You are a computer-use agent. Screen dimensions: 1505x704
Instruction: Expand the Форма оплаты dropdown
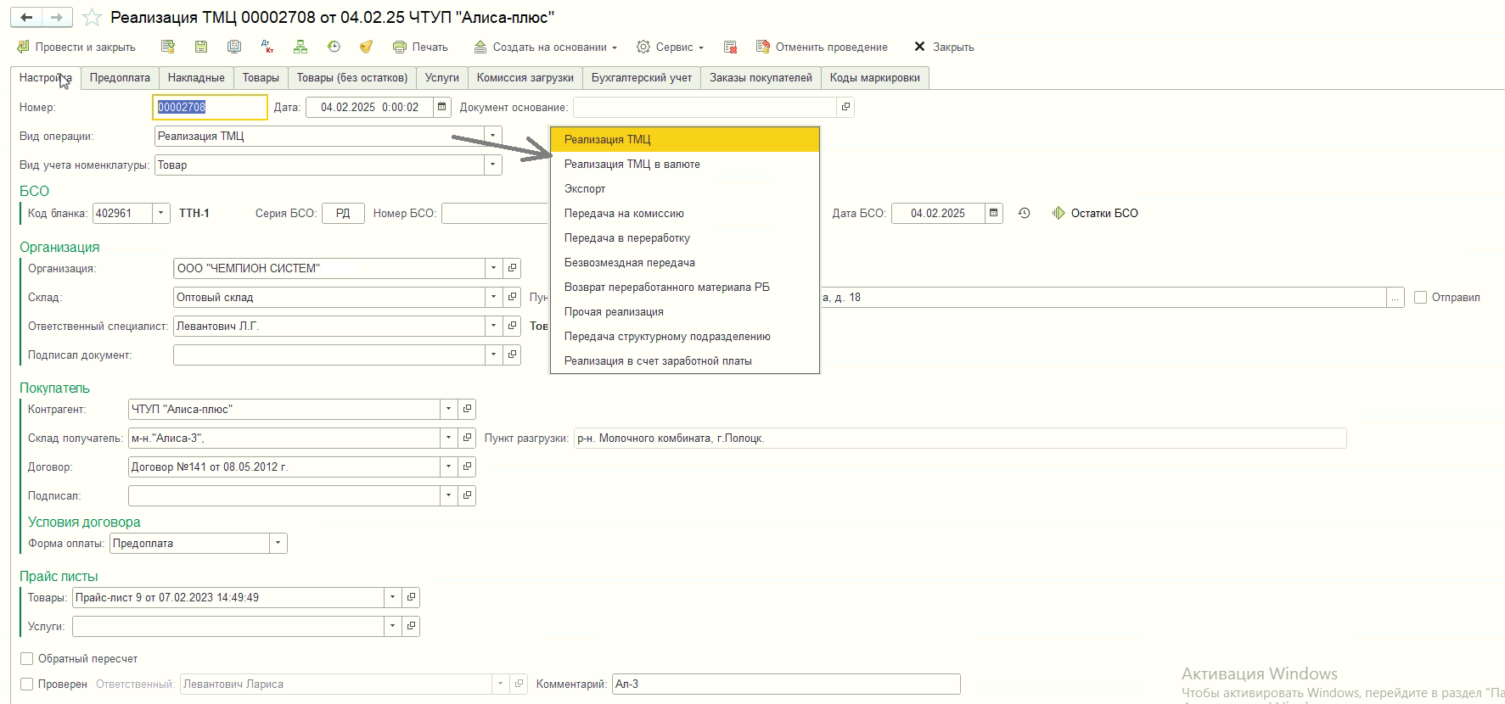(x=278, y=543)
